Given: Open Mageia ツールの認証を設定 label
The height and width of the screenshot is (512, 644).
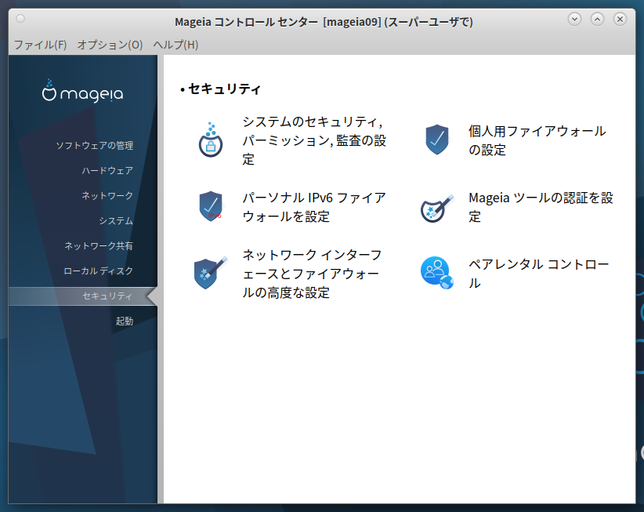Looking at the screenshot, I should tap(541, 207).
